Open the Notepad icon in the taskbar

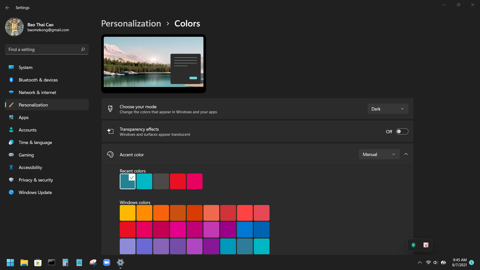tap(79, 262)
